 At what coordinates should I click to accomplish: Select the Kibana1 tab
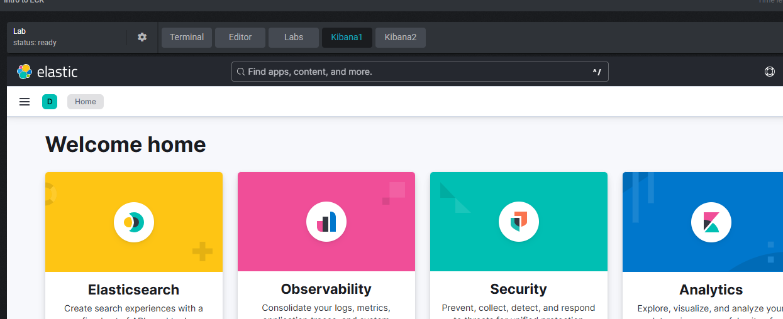tap(347, 37)
